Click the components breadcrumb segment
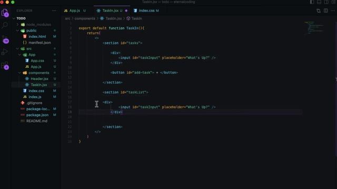 tap(85, 19)
